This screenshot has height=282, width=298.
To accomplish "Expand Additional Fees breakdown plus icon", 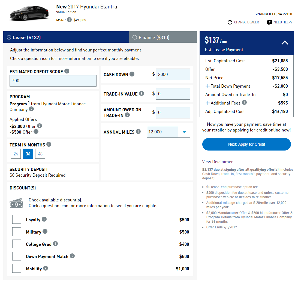I will pos(208,103).
